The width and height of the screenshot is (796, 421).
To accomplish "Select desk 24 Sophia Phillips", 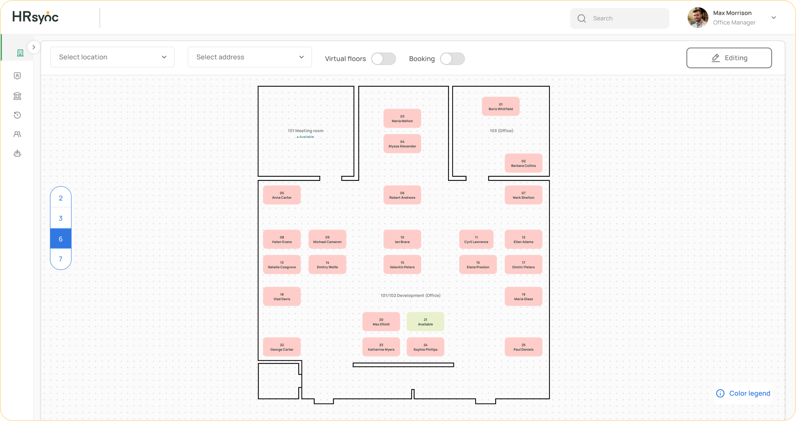I will coord(425,347).
